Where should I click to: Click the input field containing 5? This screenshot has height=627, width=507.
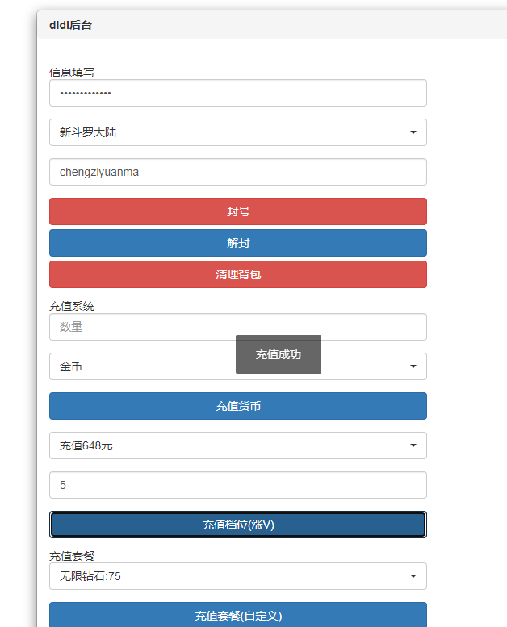click(x=237, y=485)
